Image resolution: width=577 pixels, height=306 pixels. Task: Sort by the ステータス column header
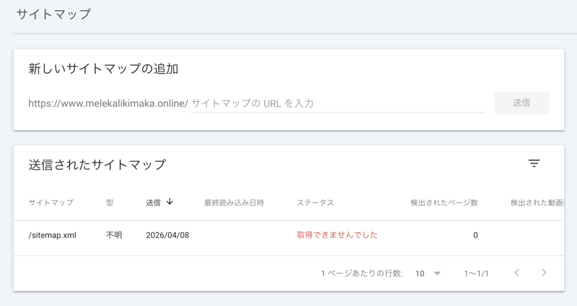point(315,202)
